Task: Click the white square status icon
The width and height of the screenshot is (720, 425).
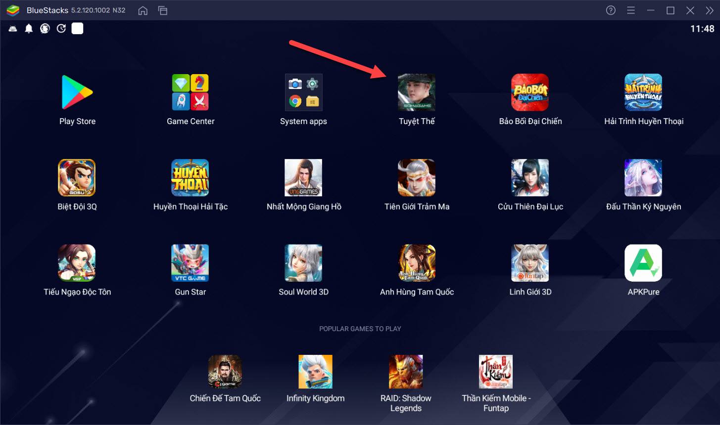Action: click(77, 29)
